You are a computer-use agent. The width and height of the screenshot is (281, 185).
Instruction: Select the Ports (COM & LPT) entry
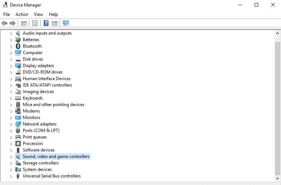point(41,131)
